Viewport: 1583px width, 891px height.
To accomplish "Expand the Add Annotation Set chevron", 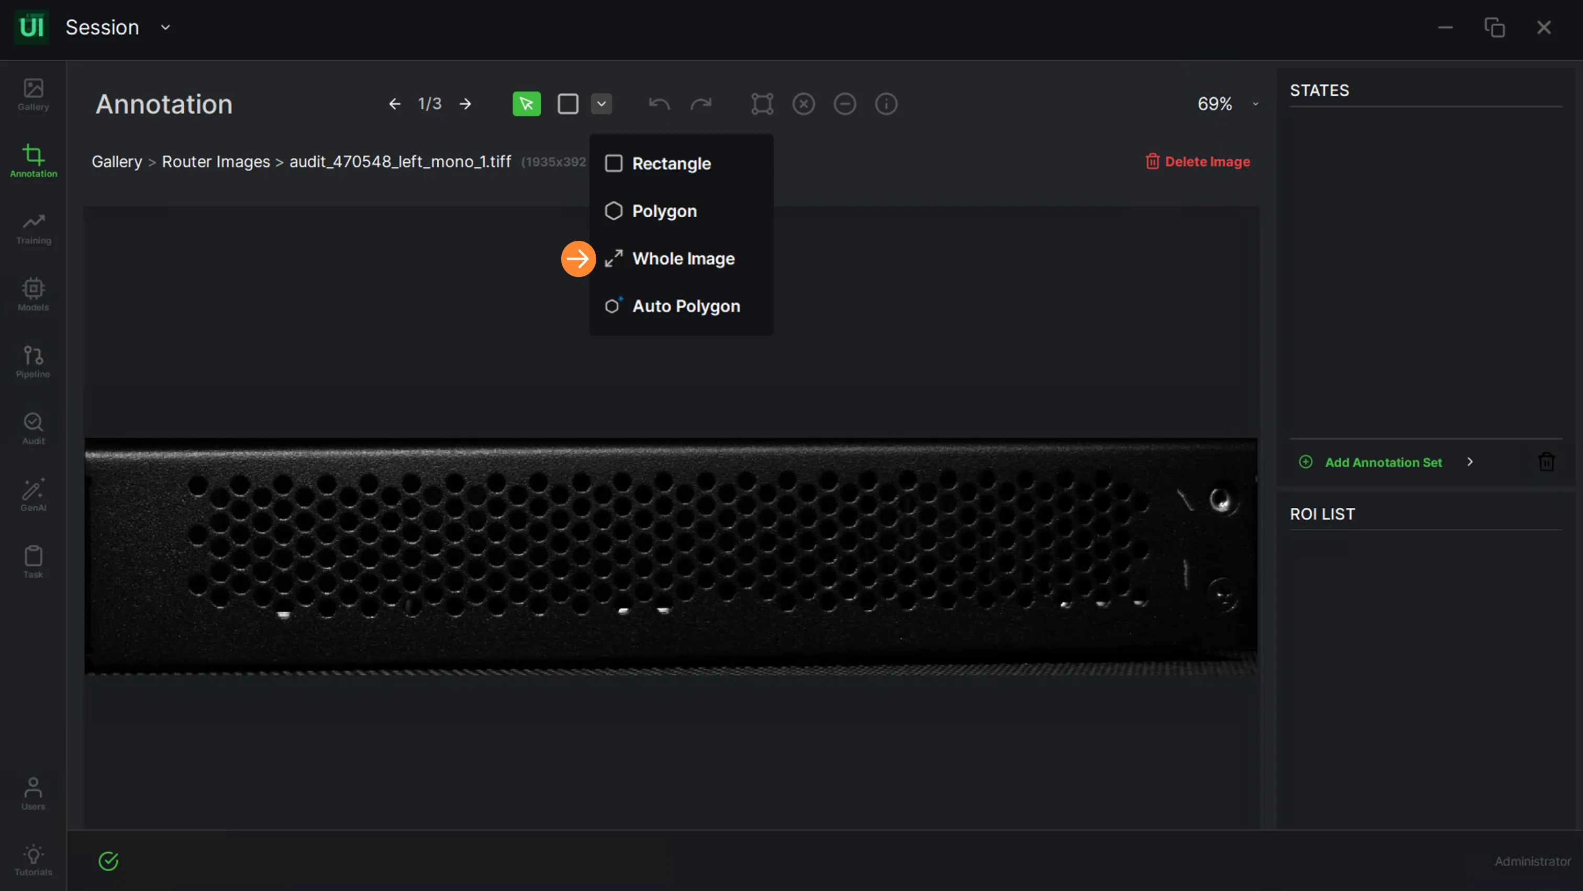I will (1470, 462).
